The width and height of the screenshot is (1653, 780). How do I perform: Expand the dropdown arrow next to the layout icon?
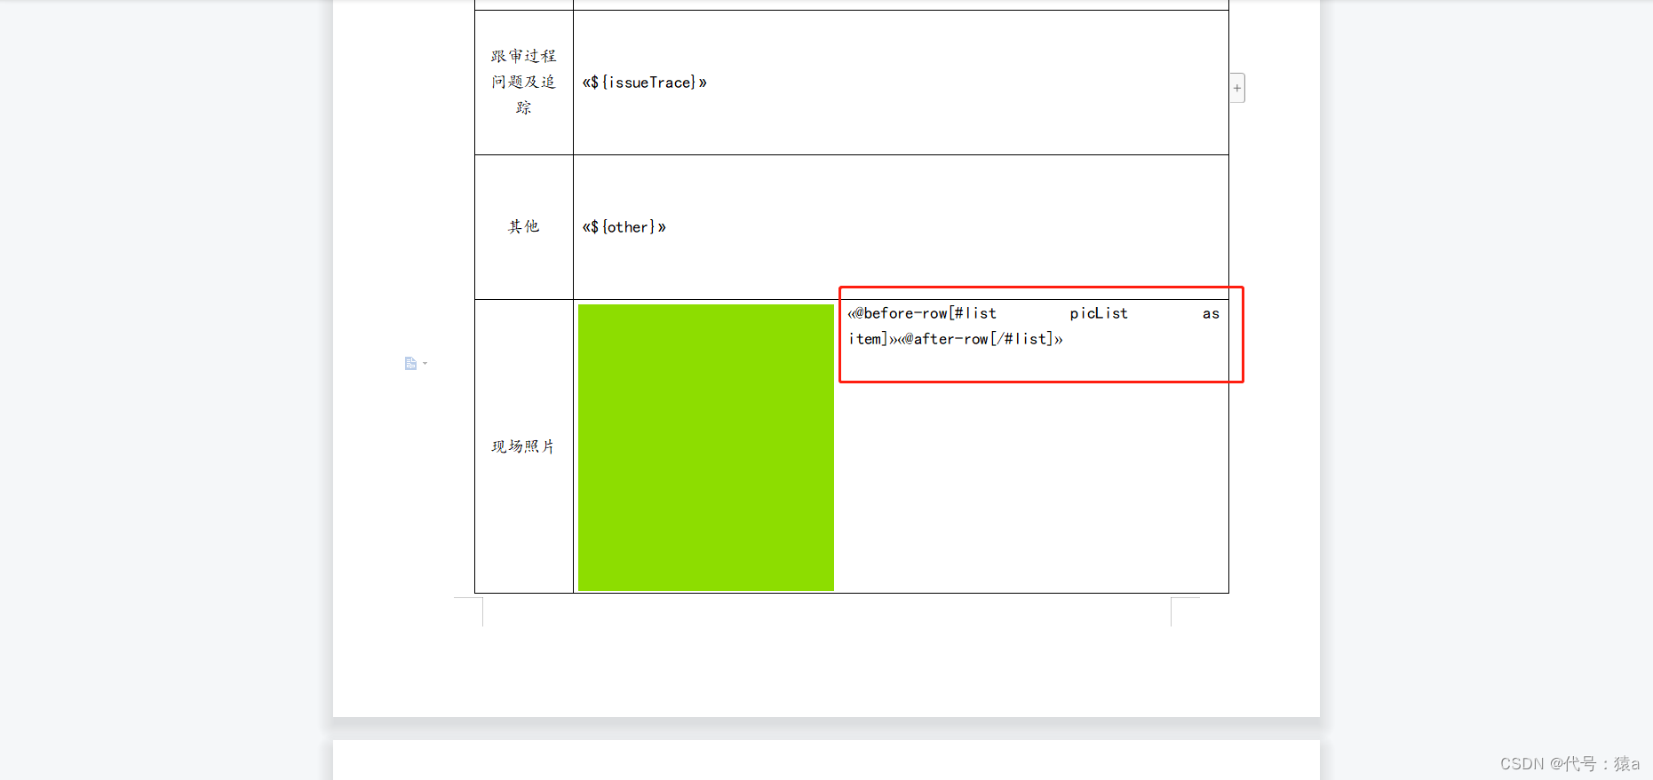(x=425, y=364)
